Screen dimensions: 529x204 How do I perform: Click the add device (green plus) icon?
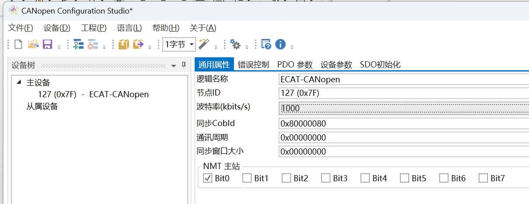coord(78,44)
